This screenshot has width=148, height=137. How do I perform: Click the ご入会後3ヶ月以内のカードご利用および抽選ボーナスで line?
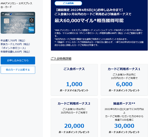tap(93, 14)
